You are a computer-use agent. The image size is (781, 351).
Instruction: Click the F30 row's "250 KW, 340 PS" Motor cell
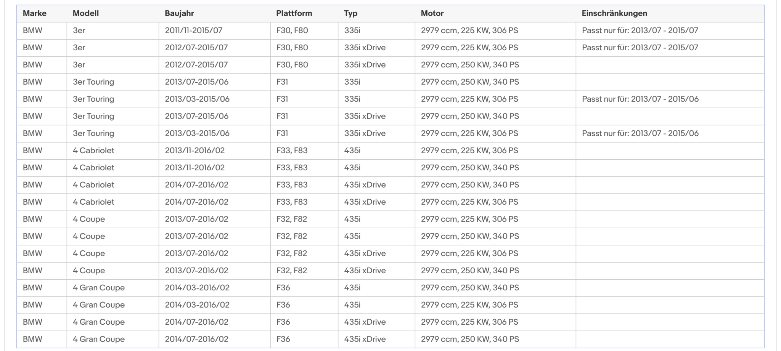[x=470, y=65]
